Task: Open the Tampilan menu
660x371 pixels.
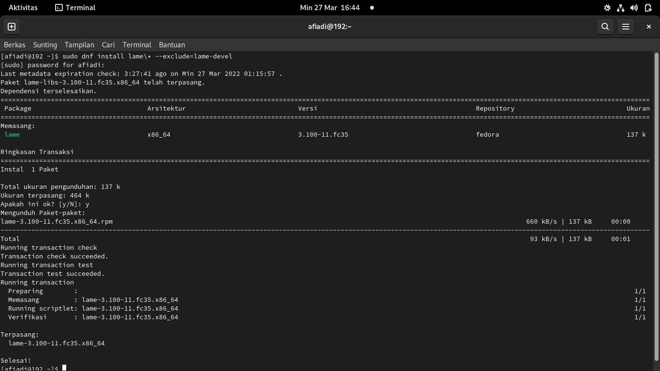Action: tap(79, 44)
